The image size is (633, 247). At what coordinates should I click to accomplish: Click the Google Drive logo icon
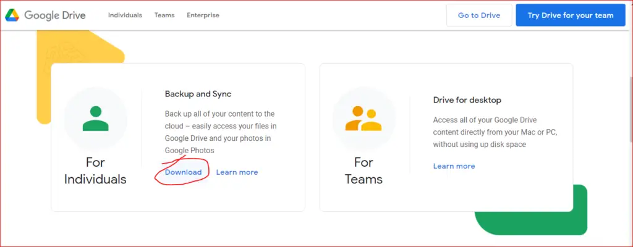[12, 15]
